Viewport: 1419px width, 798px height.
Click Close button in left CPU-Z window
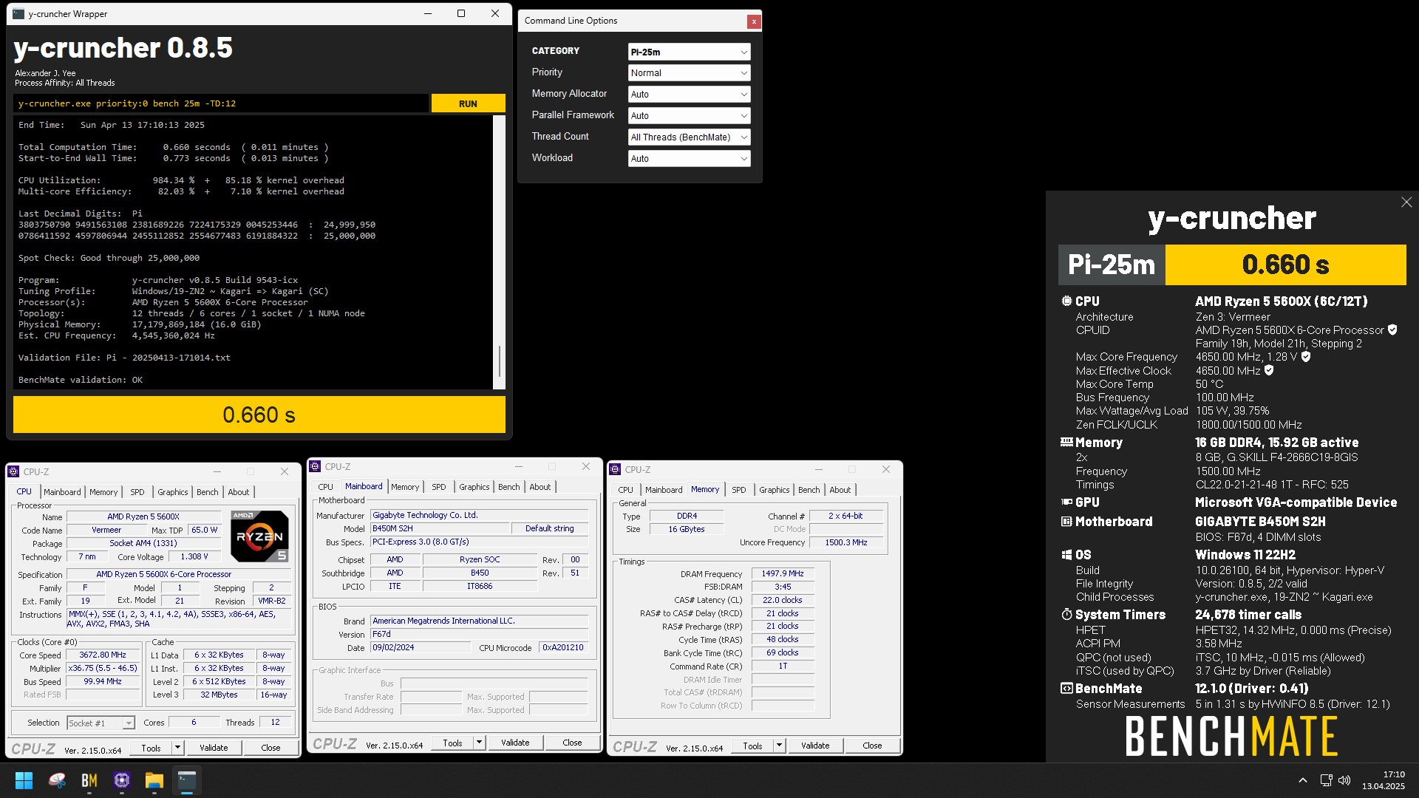270,748
